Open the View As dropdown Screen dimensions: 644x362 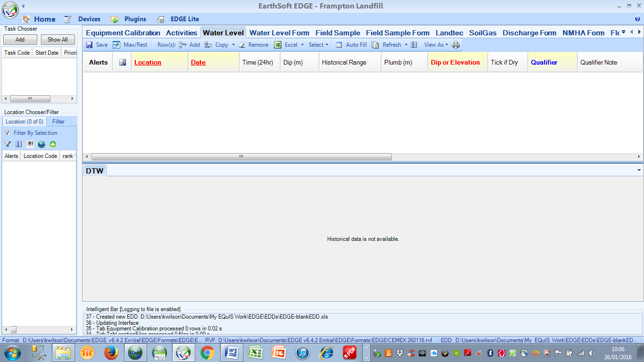pyautogui.click(x=436, y=45)
